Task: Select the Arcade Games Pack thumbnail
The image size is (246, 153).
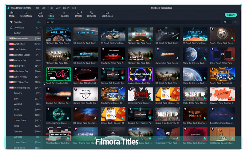Action: [140, 74]
